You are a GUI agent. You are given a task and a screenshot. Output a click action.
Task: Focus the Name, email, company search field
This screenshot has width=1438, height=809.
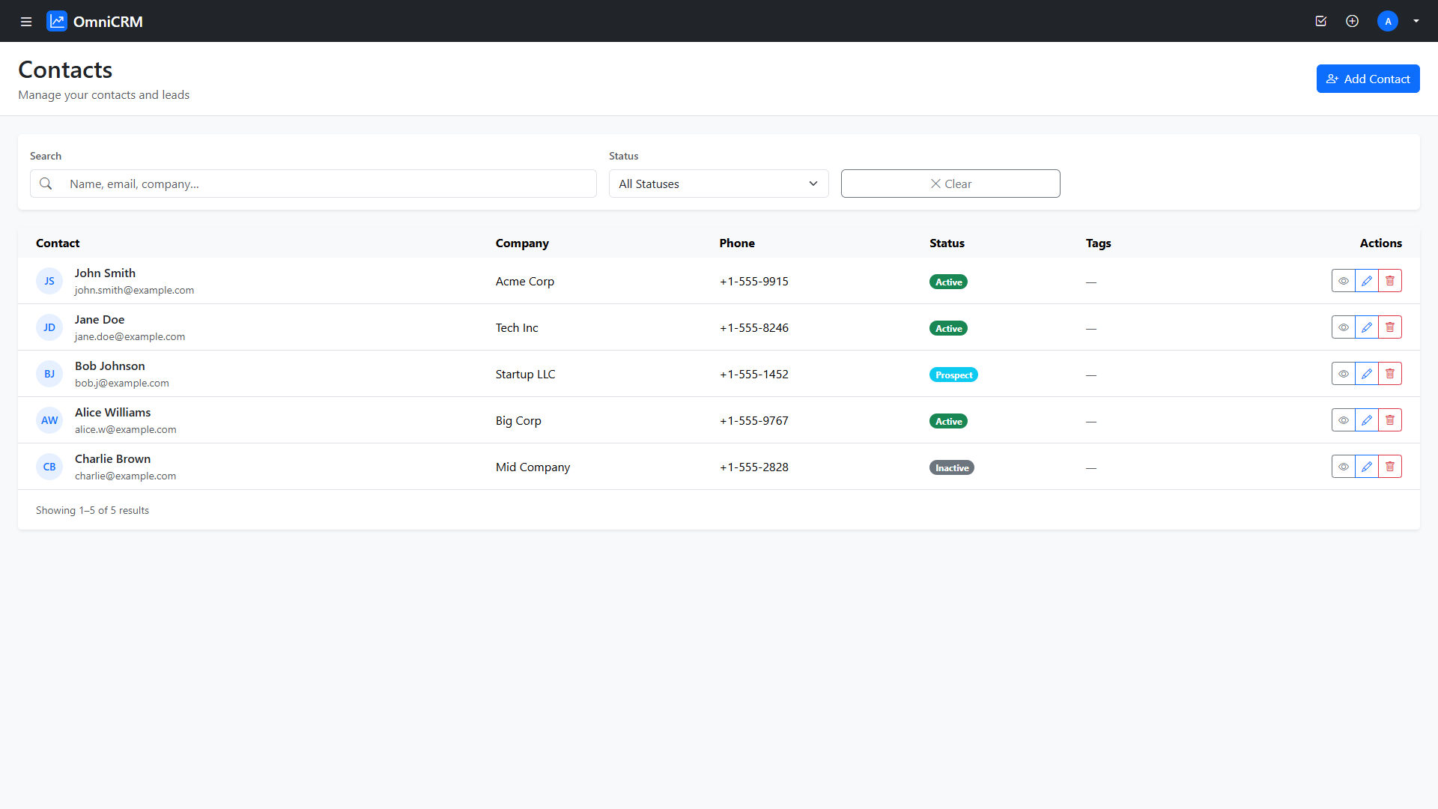click(328, 184)
